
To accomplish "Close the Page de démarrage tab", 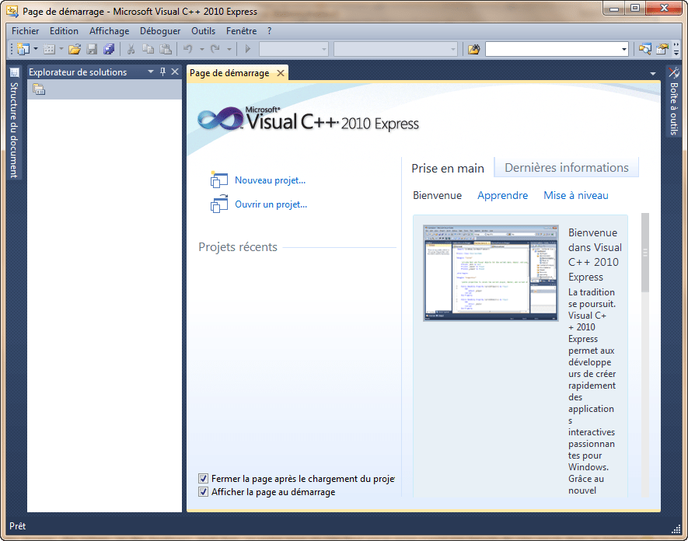I will [x=281, y=73].
